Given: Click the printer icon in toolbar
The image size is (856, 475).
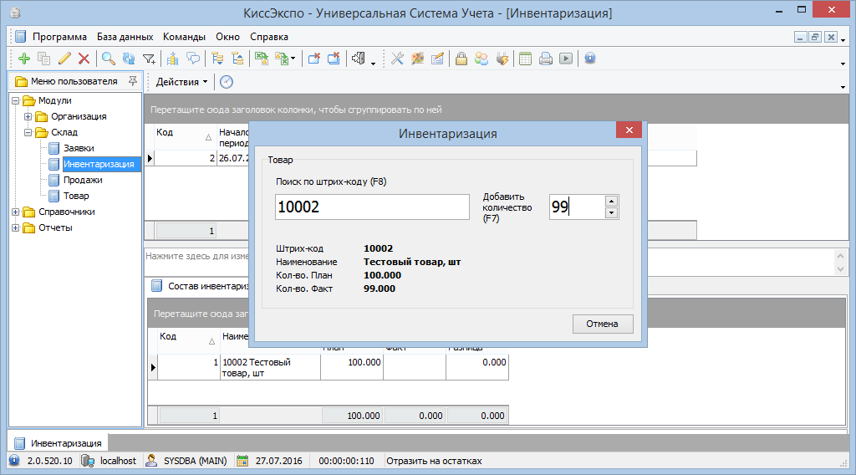Looking at the screenshot, I should pyautogui.click(x=545, y=59).
